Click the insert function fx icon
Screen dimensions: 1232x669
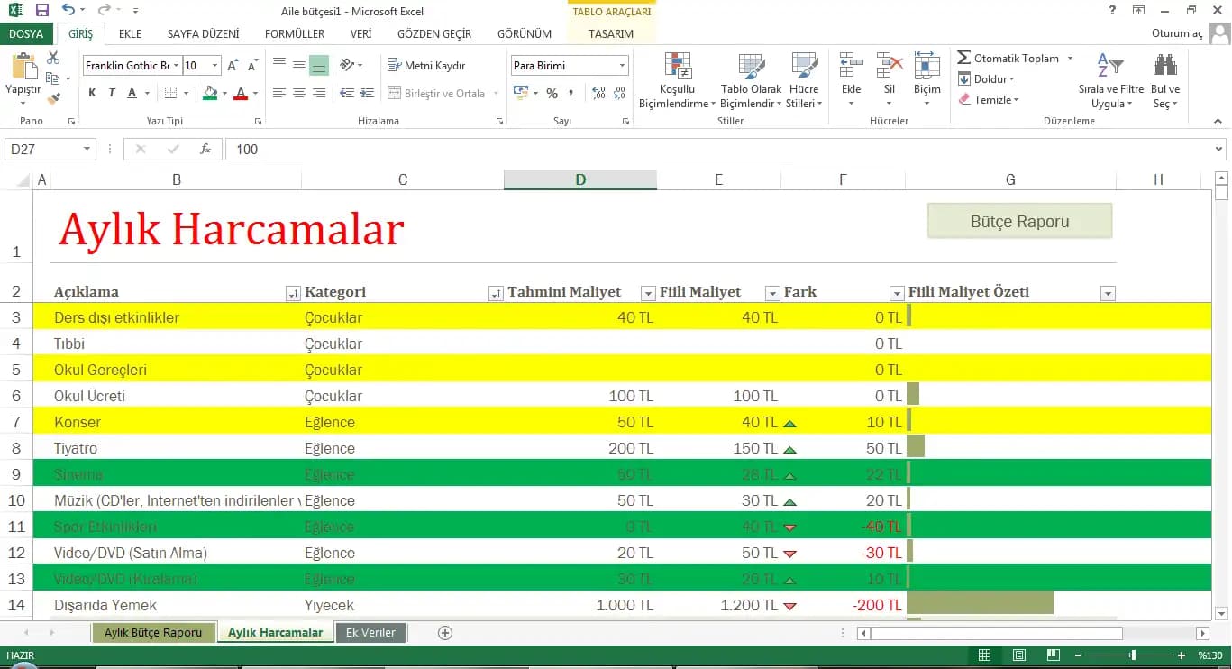205,150
